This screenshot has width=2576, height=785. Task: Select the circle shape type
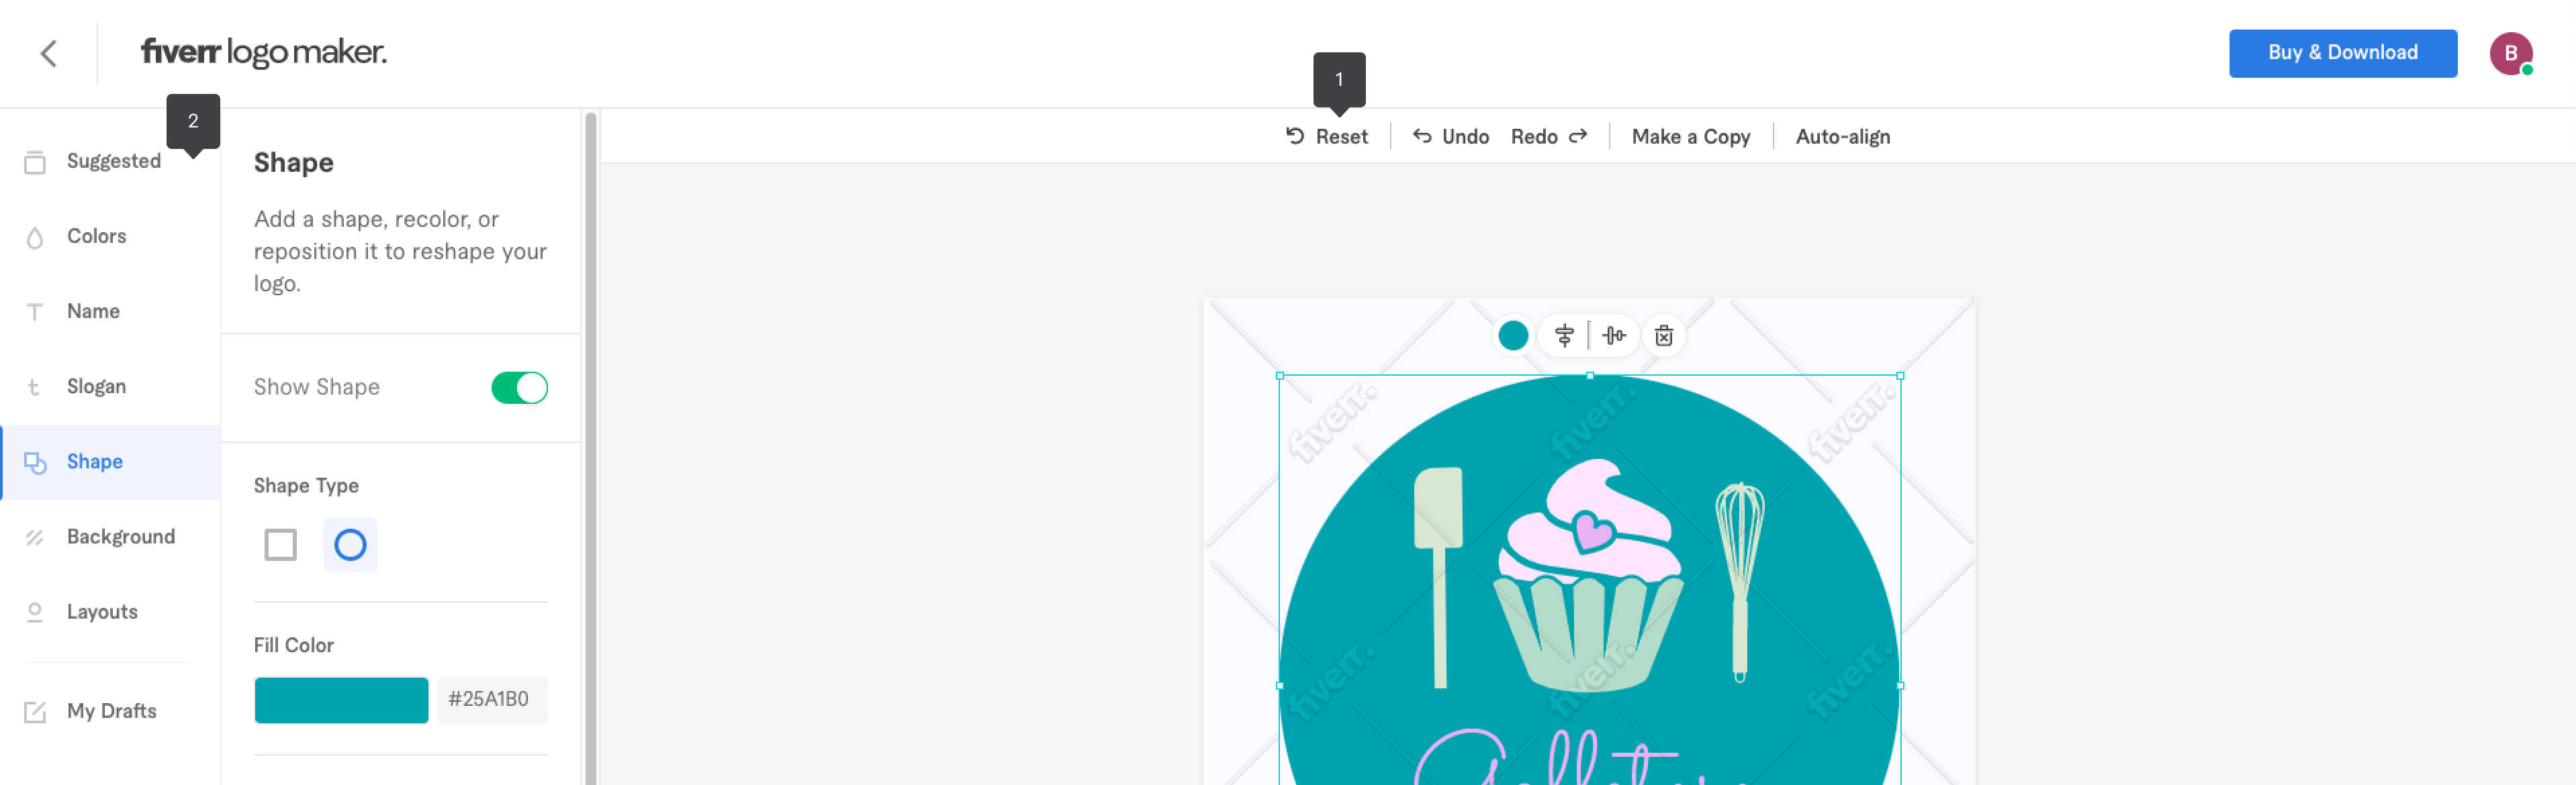click(x=350, y=545)
